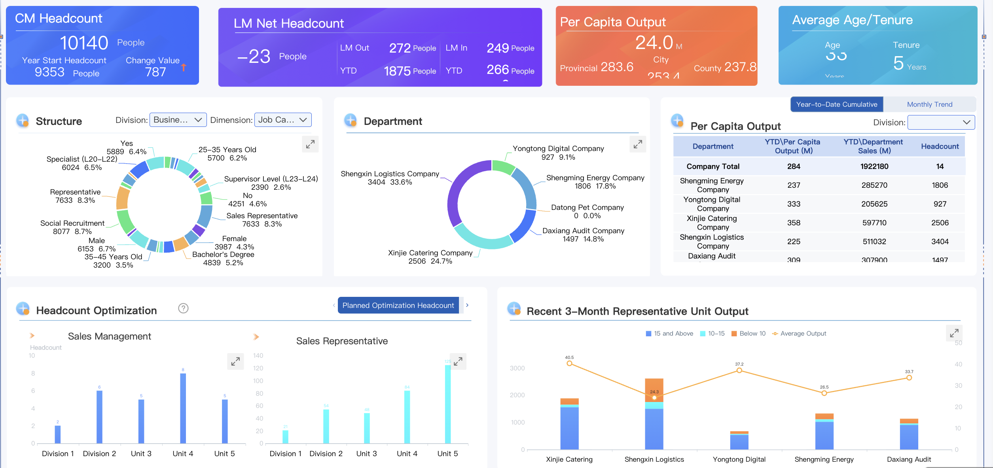Image resolution: width=993 pixels, height=468 pixels.
Task: Open the Structure Division dropdown
Action: (178, 120)
